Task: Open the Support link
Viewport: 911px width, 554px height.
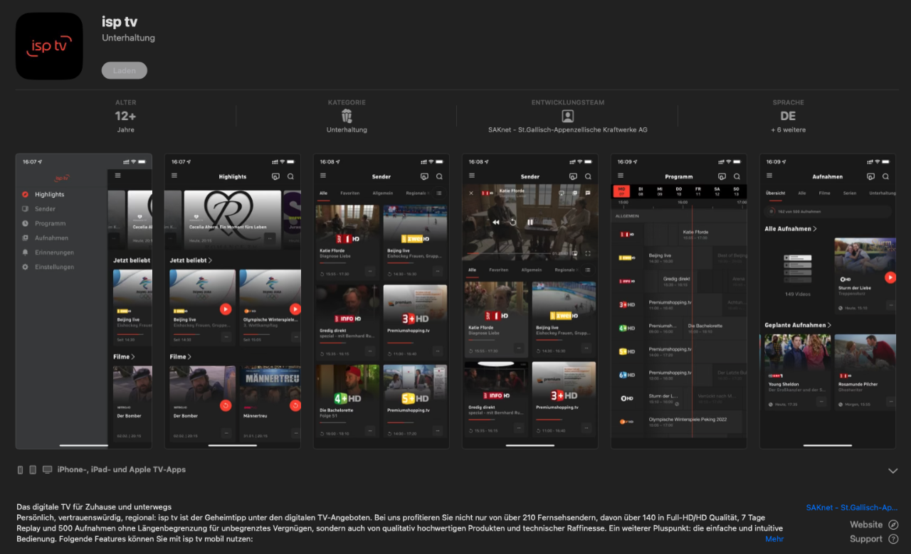Action: (x=866, y=539)
